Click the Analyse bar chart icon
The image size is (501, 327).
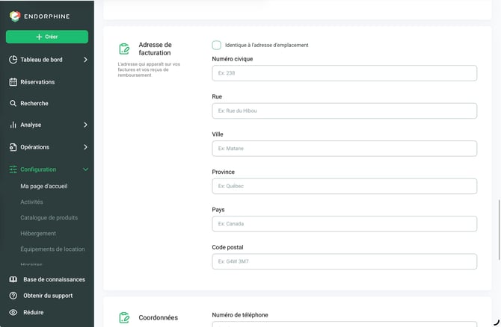click(x=13, y=125)
